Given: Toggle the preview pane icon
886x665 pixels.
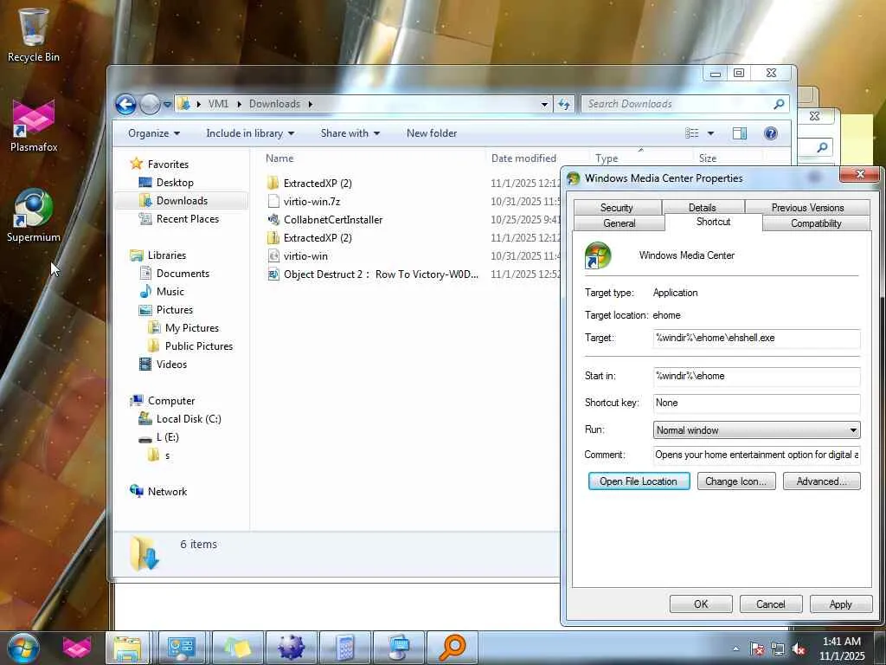Looking at the screenshot, I should (739, 133).
